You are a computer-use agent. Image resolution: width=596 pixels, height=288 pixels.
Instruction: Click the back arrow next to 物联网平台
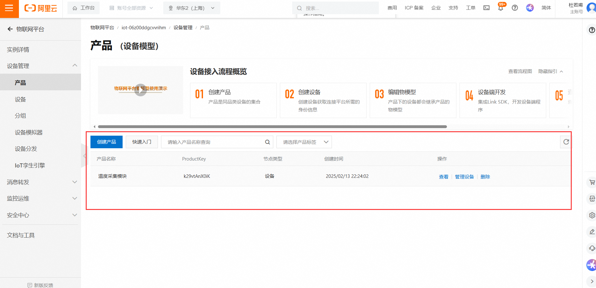[10, 29]
